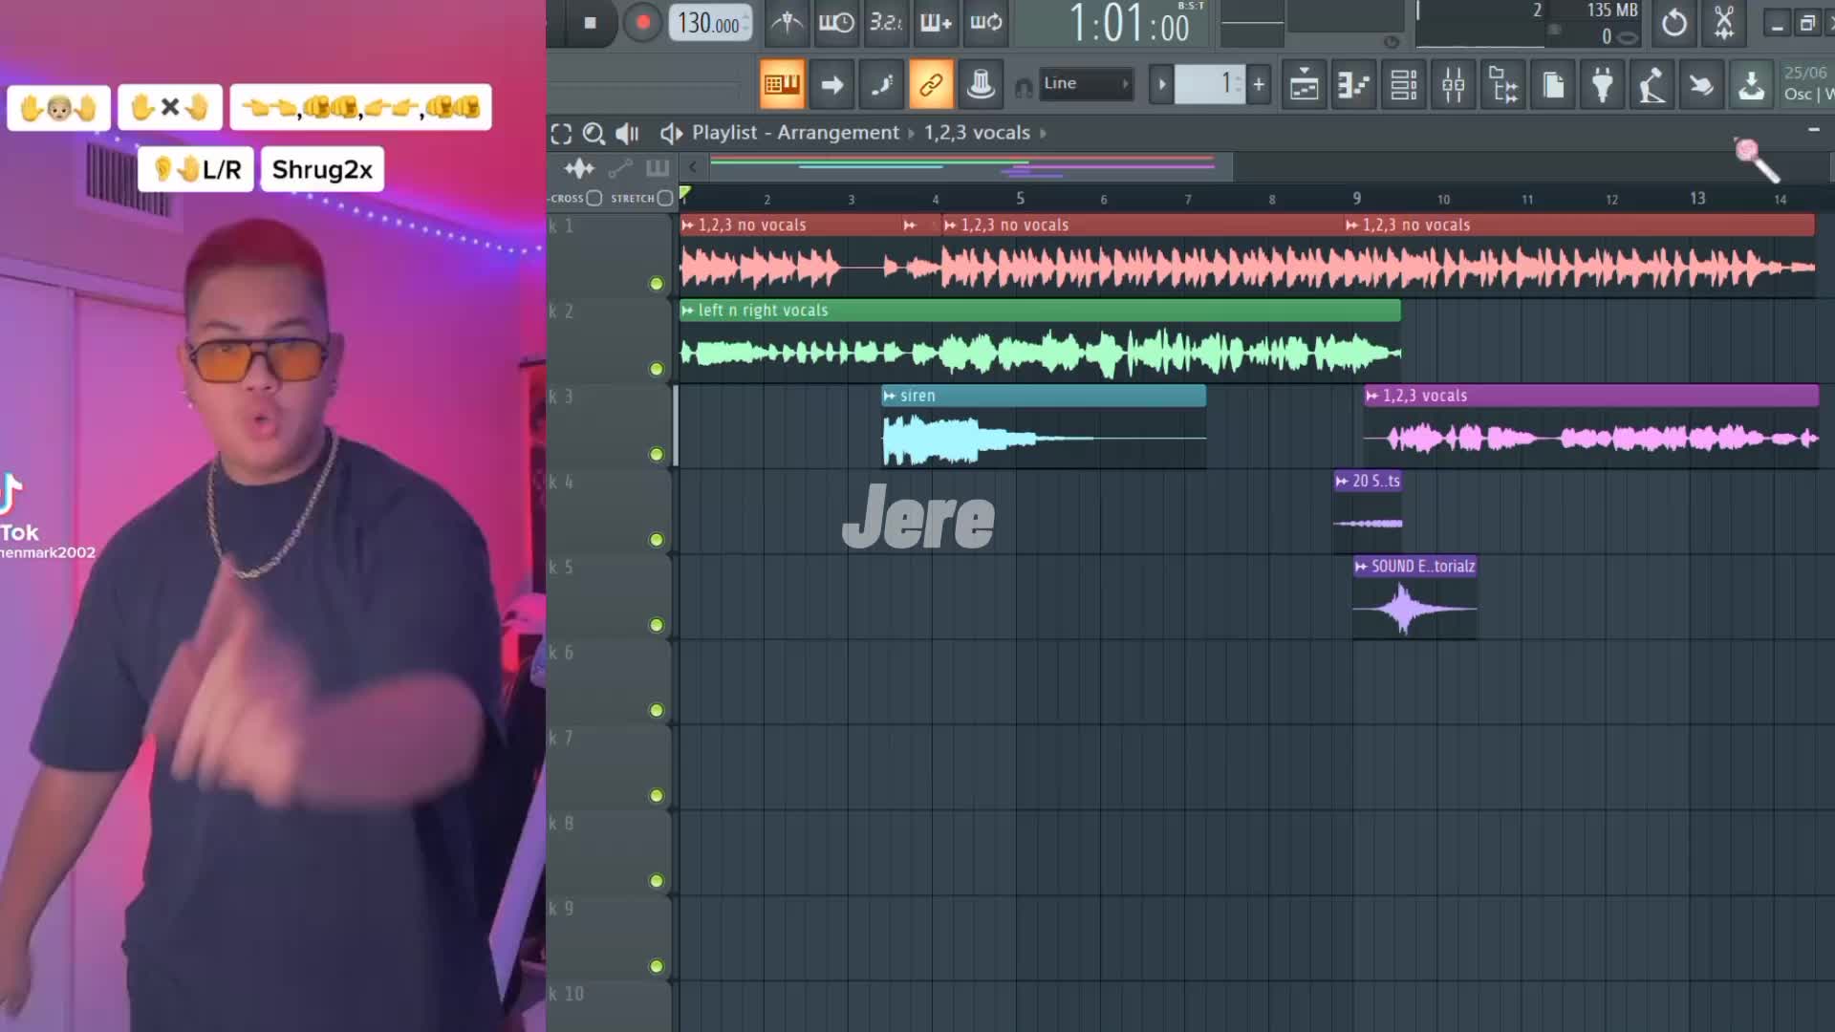Open the plugin picker plug icon

pyautogui.click(x=1603, y=85)
